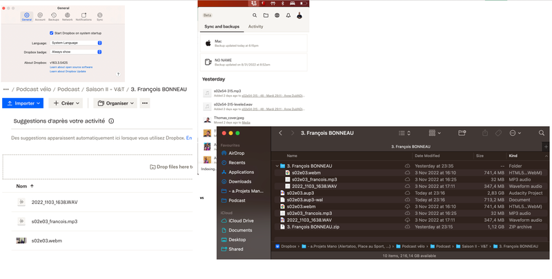Open the Créer dropdown button

(x=66, y=103)
